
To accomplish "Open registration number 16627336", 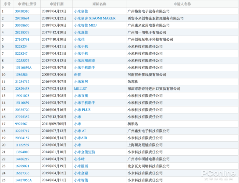I will pos(22,173).
